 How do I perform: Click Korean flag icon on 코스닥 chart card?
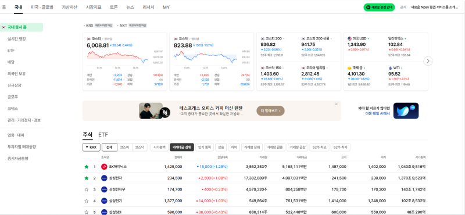coord(176,38)
